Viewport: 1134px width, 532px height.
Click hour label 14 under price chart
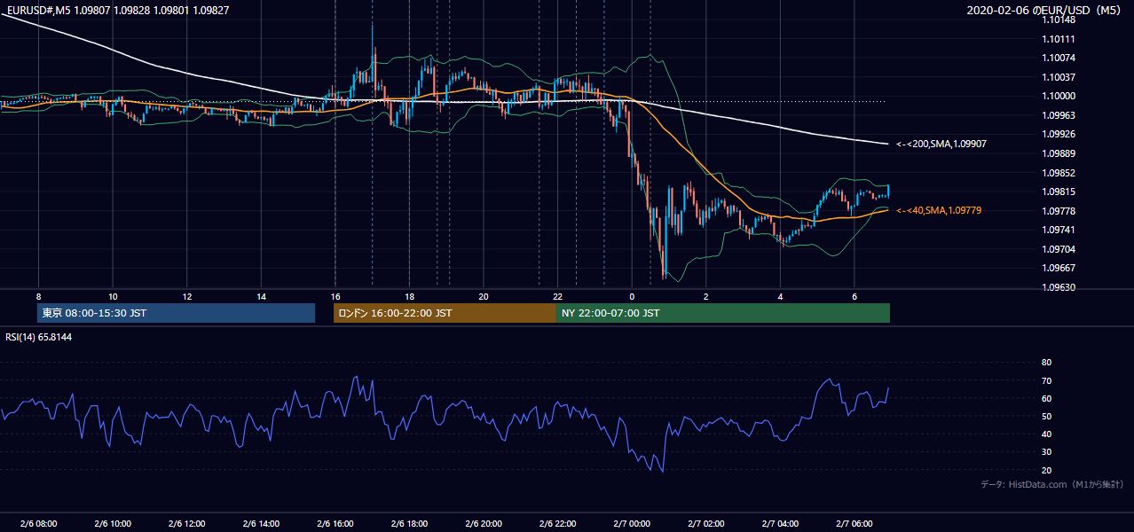(261, 296)
